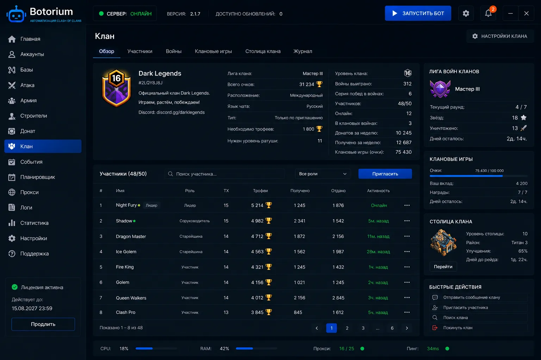
Task: Go to page 2 of members
Action: click(347, 328)
